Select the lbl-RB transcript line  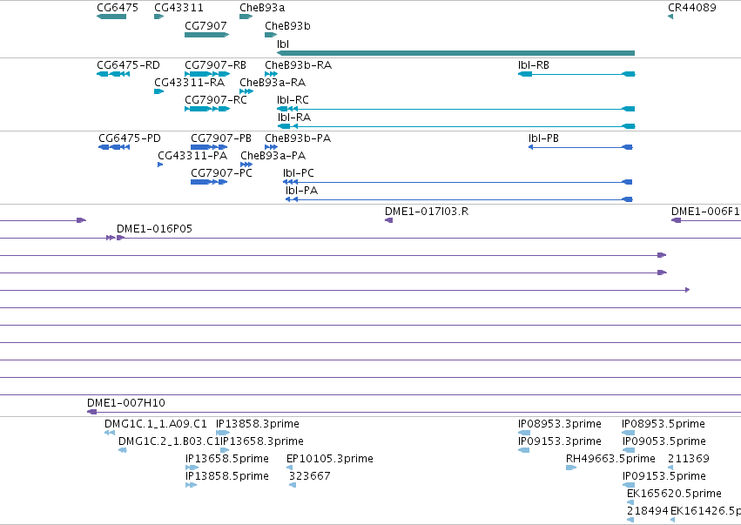pos(576,74)
